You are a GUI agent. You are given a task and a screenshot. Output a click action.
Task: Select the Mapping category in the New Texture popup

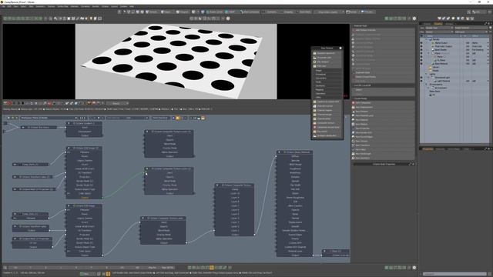327,90
